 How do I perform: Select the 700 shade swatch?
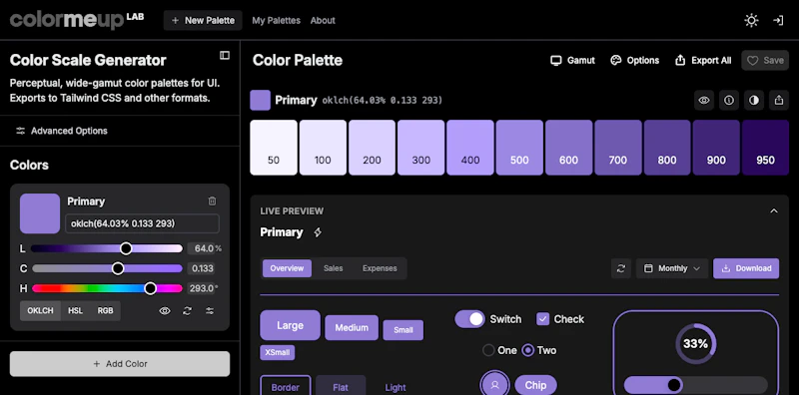point(617,148)
